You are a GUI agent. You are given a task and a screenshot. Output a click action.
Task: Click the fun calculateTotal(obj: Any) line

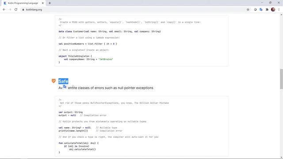point(79,143)
